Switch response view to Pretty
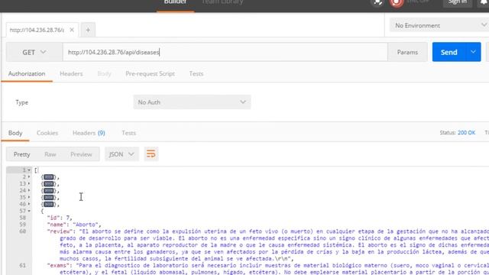Screen dimensions: 489x275 22,154
